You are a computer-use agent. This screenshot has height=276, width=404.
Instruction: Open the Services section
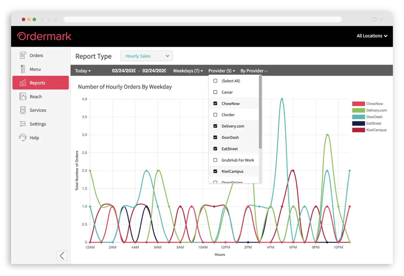pyautogui.click(x=41, y=110)
